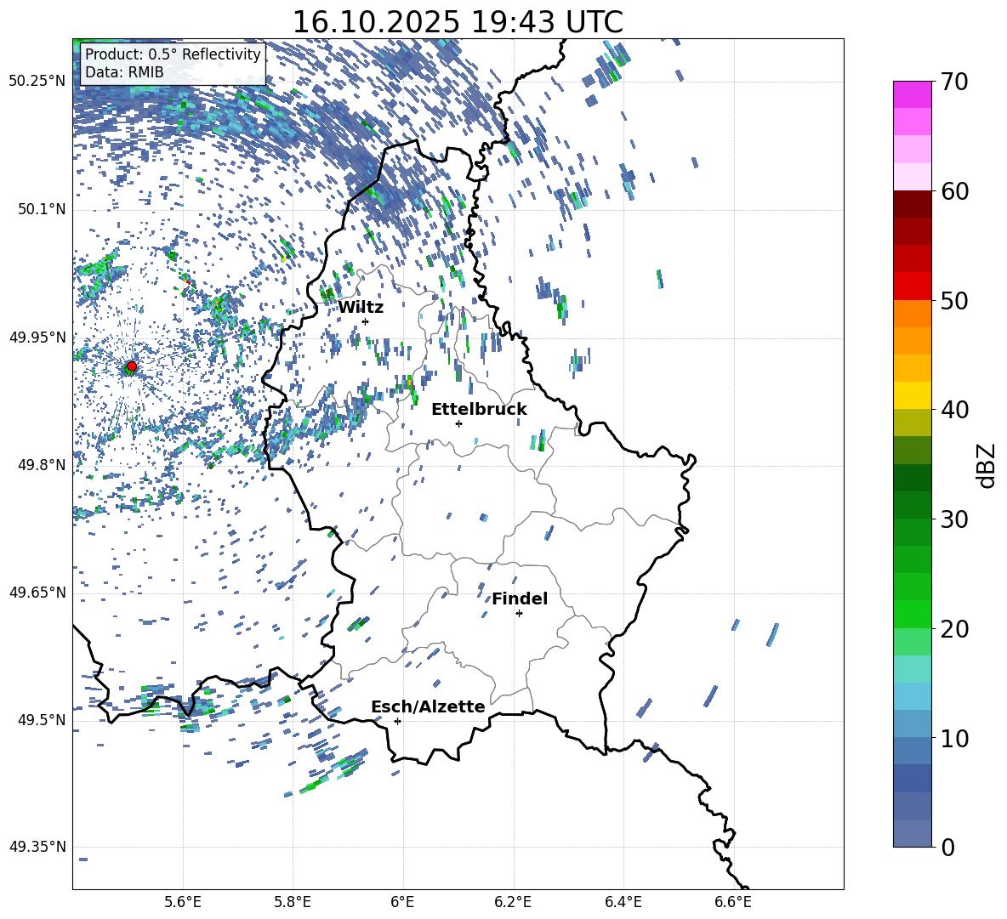Click the 6.6°E longitude label

coord(733,902)
